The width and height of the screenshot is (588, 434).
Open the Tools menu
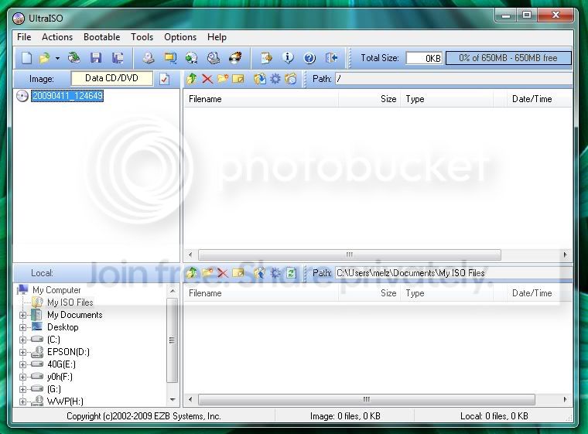pos(142,37)
